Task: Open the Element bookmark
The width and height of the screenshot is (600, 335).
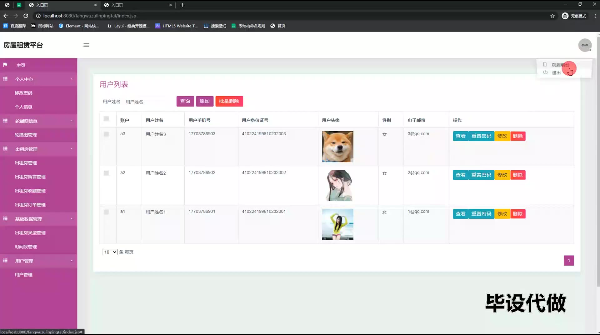Action: (79, 26)
